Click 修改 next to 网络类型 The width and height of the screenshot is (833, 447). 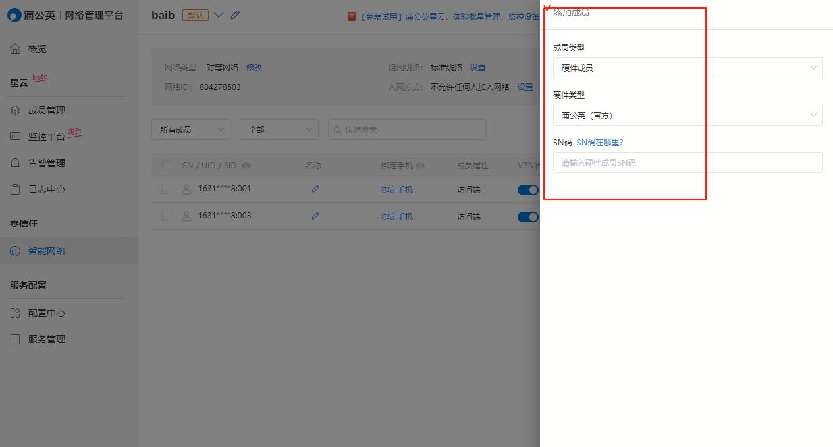[x=254, y=67]
